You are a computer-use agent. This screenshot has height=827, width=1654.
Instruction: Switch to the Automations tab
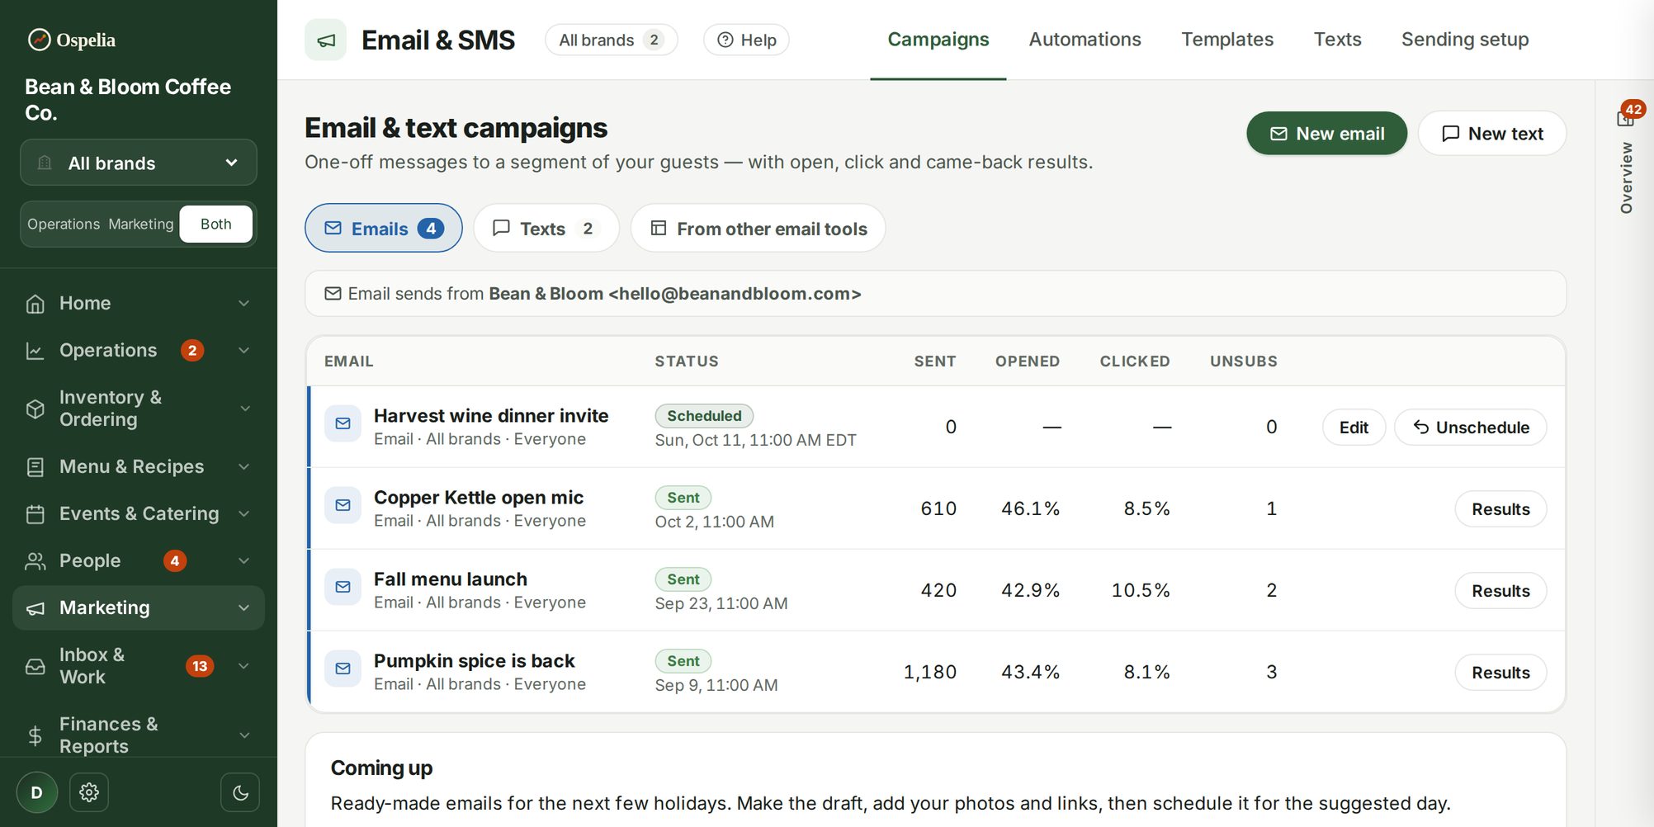(x=1085, y=40)
